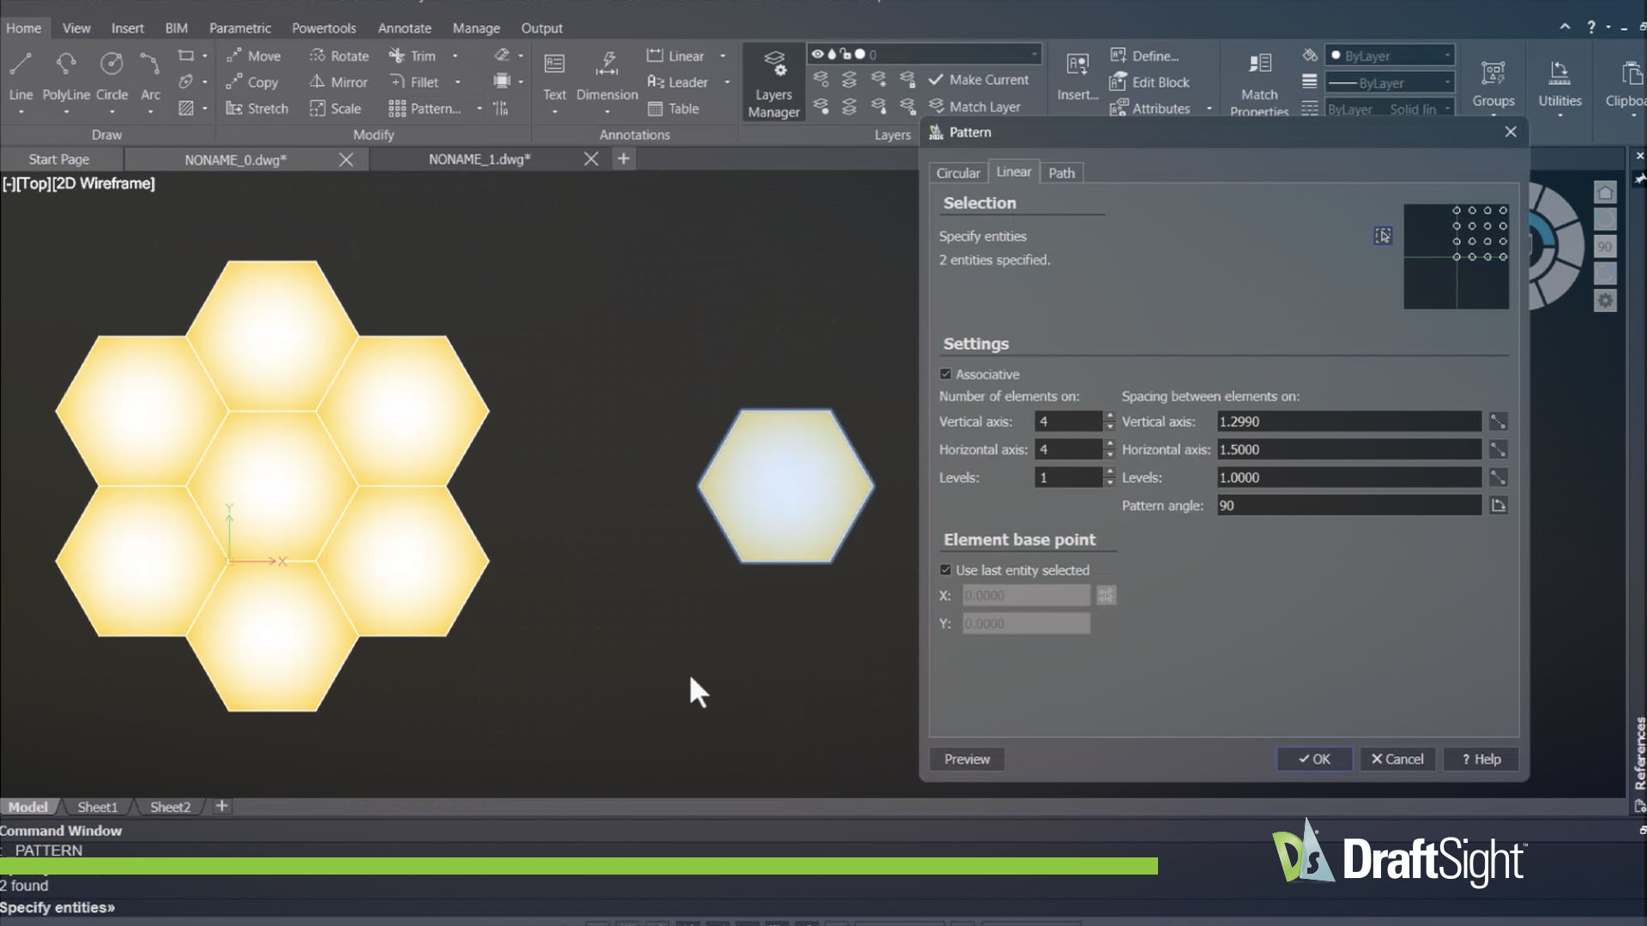
Task: Select the Circle tool icon
Action: point(112,63)
